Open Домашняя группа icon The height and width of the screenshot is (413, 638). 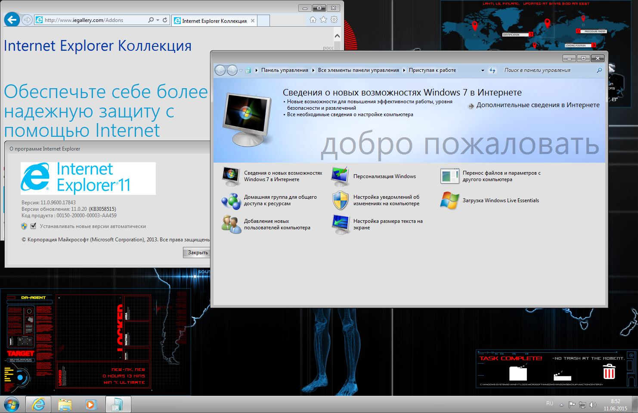click(x=231, y=200)
